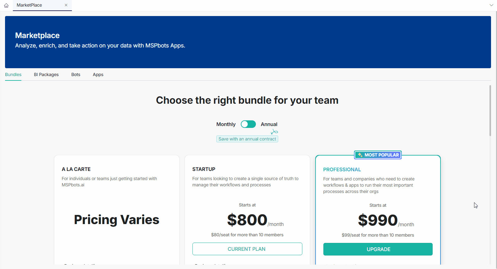Toggle the Monthly/Annual billing switch
The image size is (497, 269).
(248, 124)
